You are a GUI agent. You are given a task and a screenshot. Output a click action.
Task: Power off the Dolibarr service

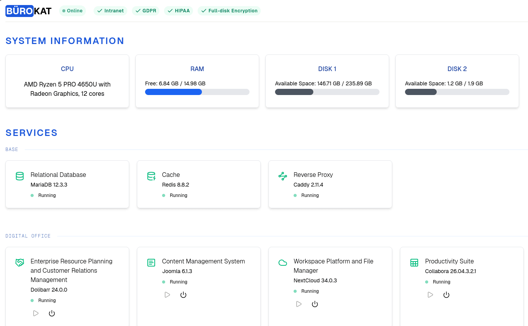click(x=52, y=313)
